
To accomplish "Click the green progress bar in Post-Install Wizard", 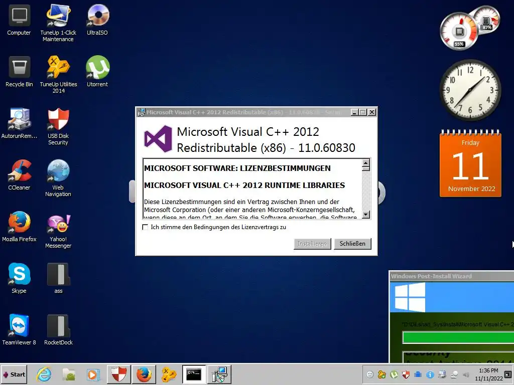I will pos(458,337).
